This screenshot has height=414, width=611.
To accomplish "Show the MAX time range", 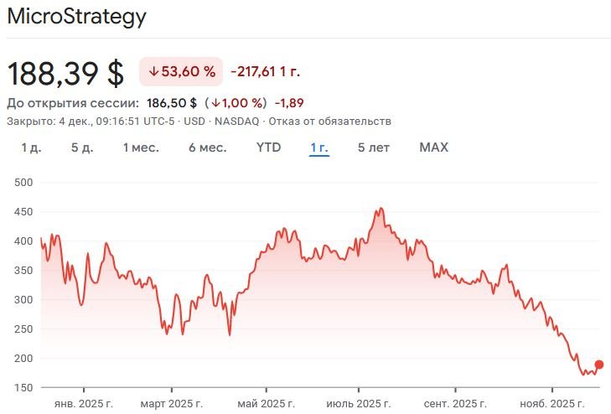I will tap(433, 147).
